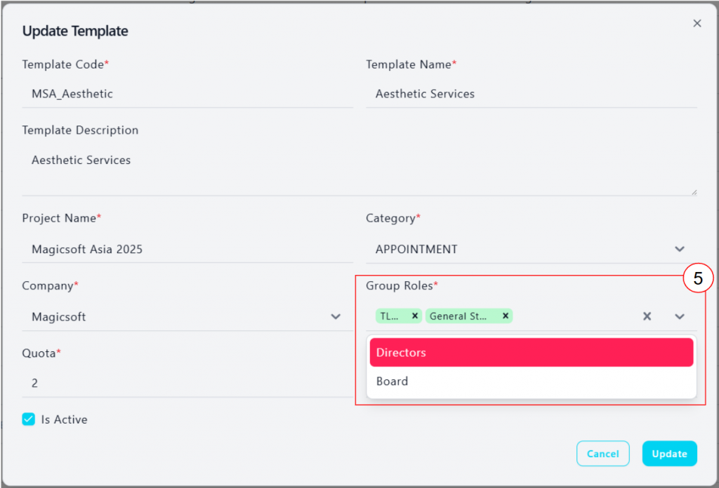Expand the Company dropdown

click(x=336, y=317)
